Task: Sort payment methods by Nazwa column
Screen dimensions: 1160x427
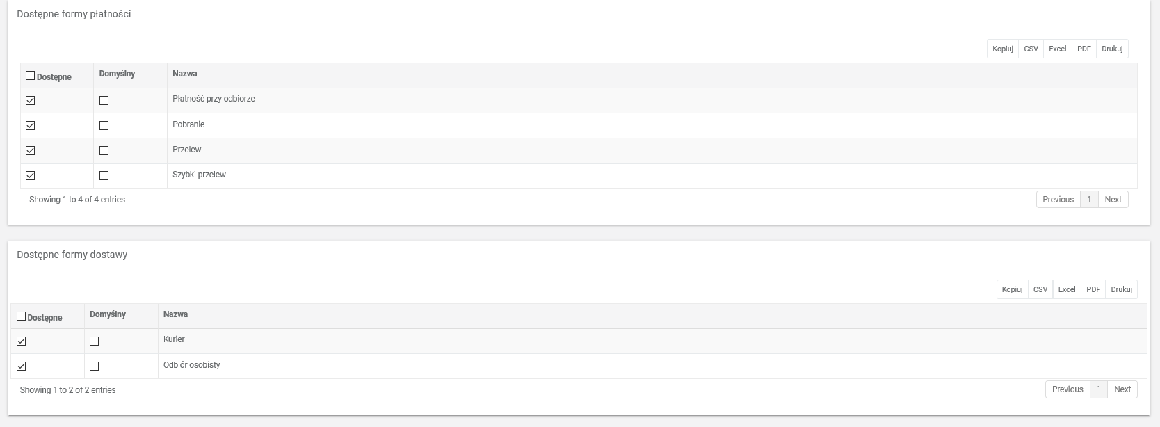Action: [x=185, y=74]
